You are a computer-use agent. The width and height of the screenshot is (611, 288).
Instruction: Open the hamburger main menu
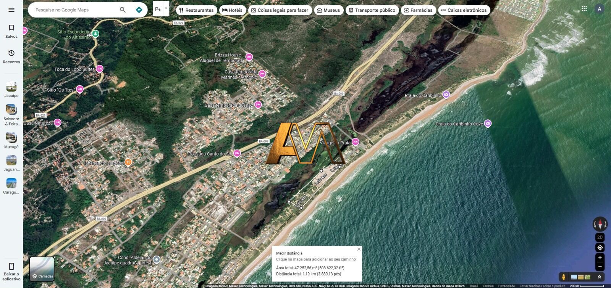tap(11, 10)
